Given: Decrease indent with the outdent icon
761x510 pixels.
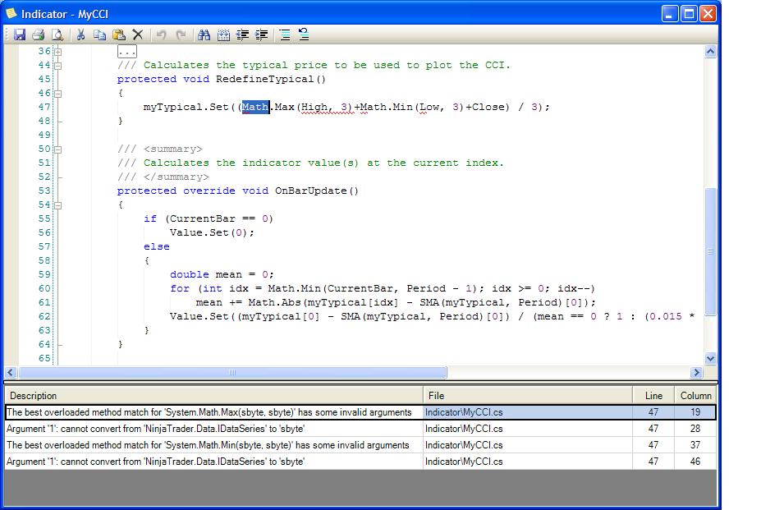Looking at the screenshot, I should tap(242, 34).
